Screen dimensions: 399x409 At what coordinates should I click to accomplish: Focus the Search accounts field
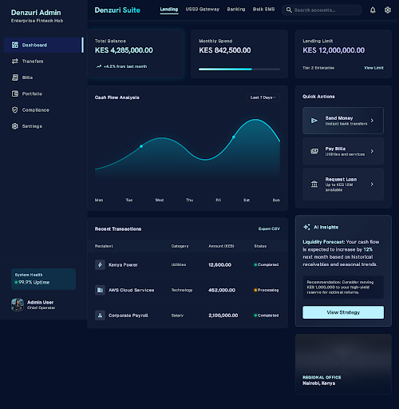[322, 10]
